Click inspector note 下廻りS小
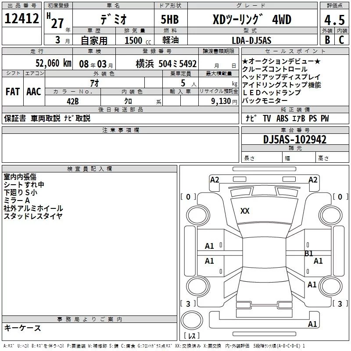351x351 pixels. click(20, 193)
